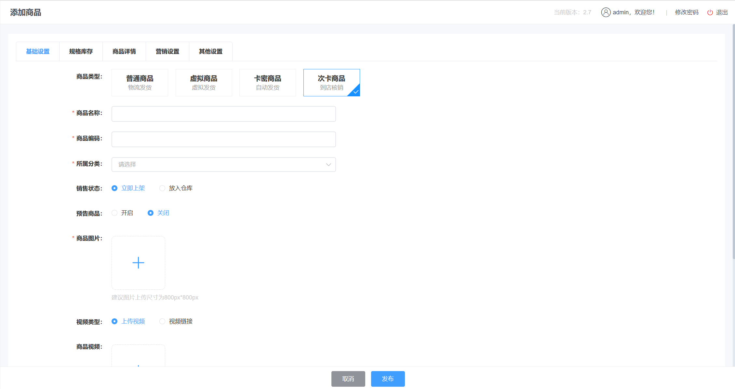Enable 预售商品 with 开启 radio
The image size is (735, 389).
click(x=114, y=213)
